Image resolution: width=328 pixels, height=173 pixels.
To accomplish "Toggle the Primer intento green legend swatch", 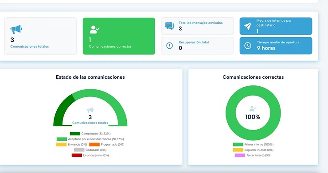I will click(238, 144).
